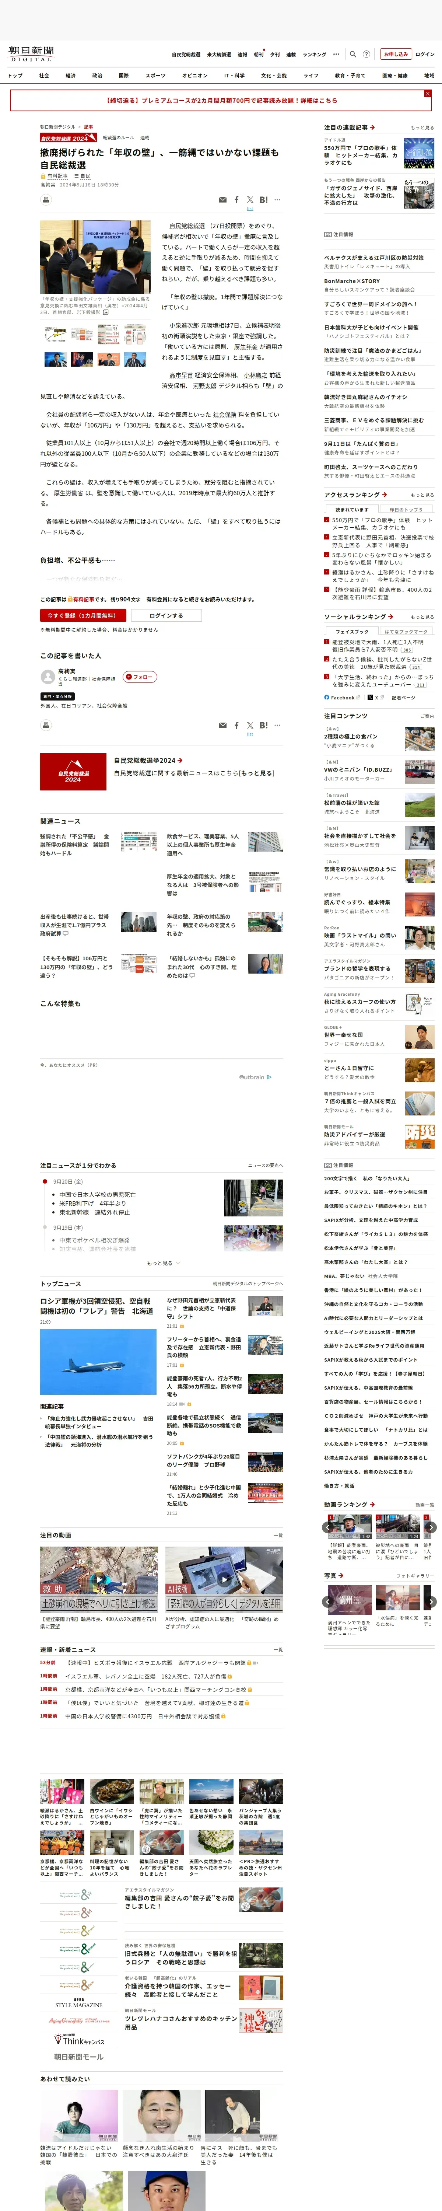
Task: Go to previous item in video ranking carousel
Action: pyautogui.click(x=327, y=1527)
